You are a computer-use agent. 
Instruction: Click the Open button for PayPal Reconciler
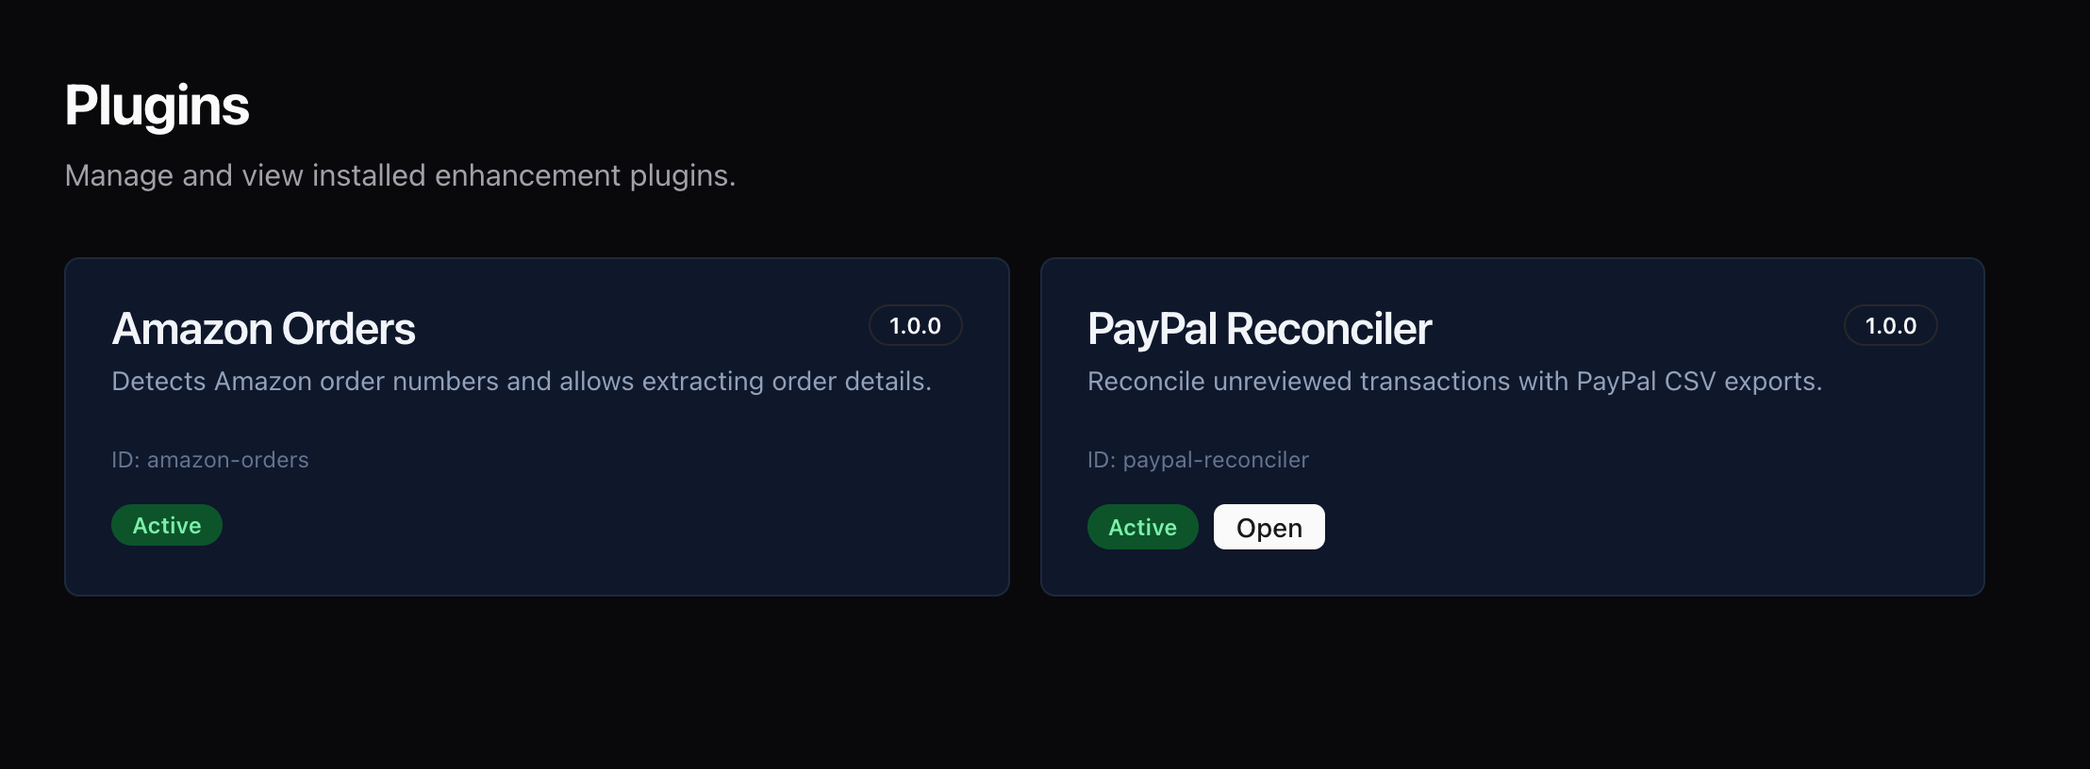pos(1269,528)
